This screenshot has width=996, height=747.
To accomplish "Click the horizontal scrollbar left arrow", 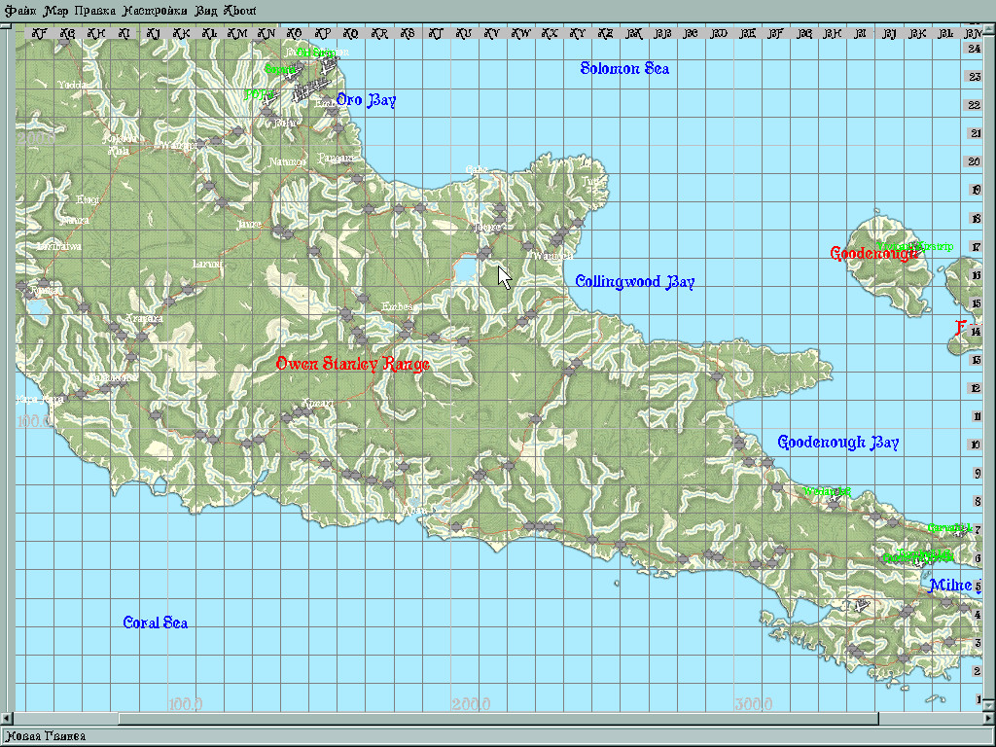I will click(7, 719).
